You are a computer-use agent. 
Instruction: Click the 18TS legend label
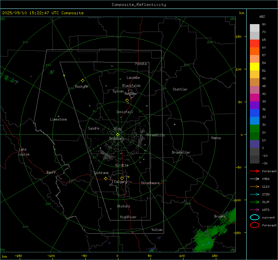point(266,210)
